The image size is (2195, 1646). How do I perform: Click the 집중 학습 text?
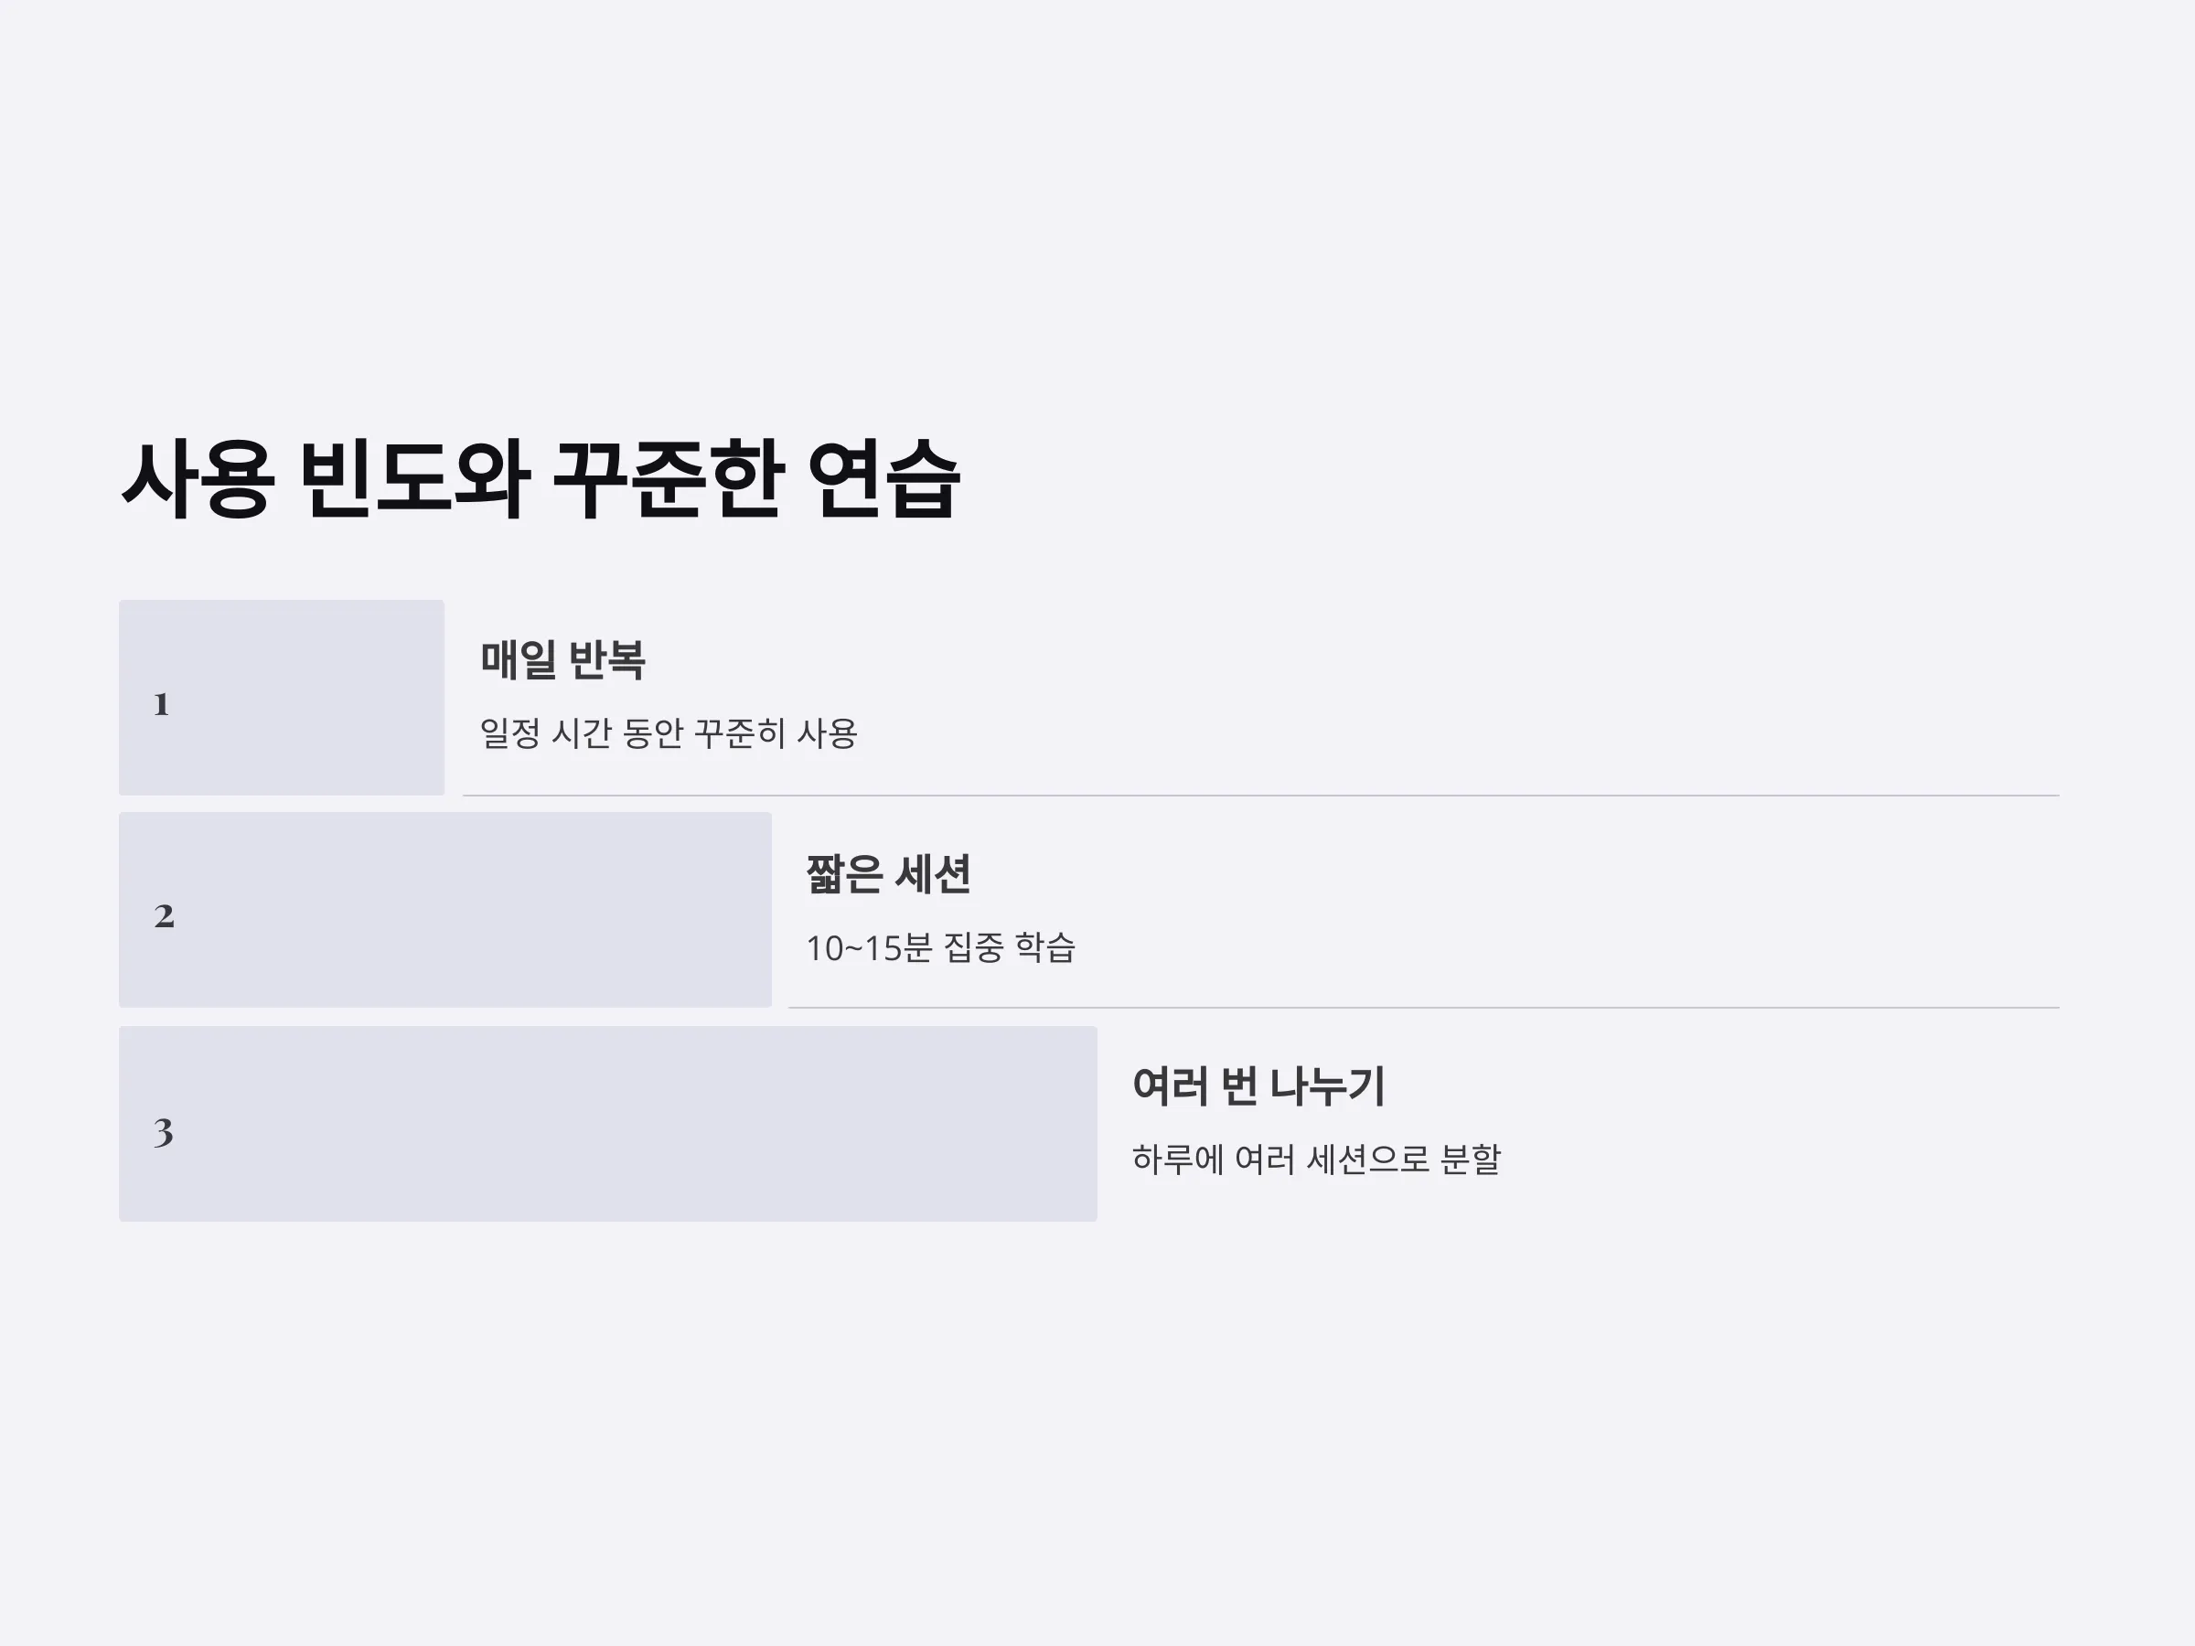[1009, 947]
